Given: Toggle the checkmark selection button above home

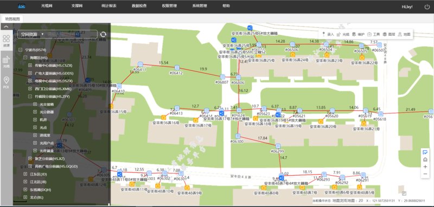Looking at the screenshot, I should point(425,152).
